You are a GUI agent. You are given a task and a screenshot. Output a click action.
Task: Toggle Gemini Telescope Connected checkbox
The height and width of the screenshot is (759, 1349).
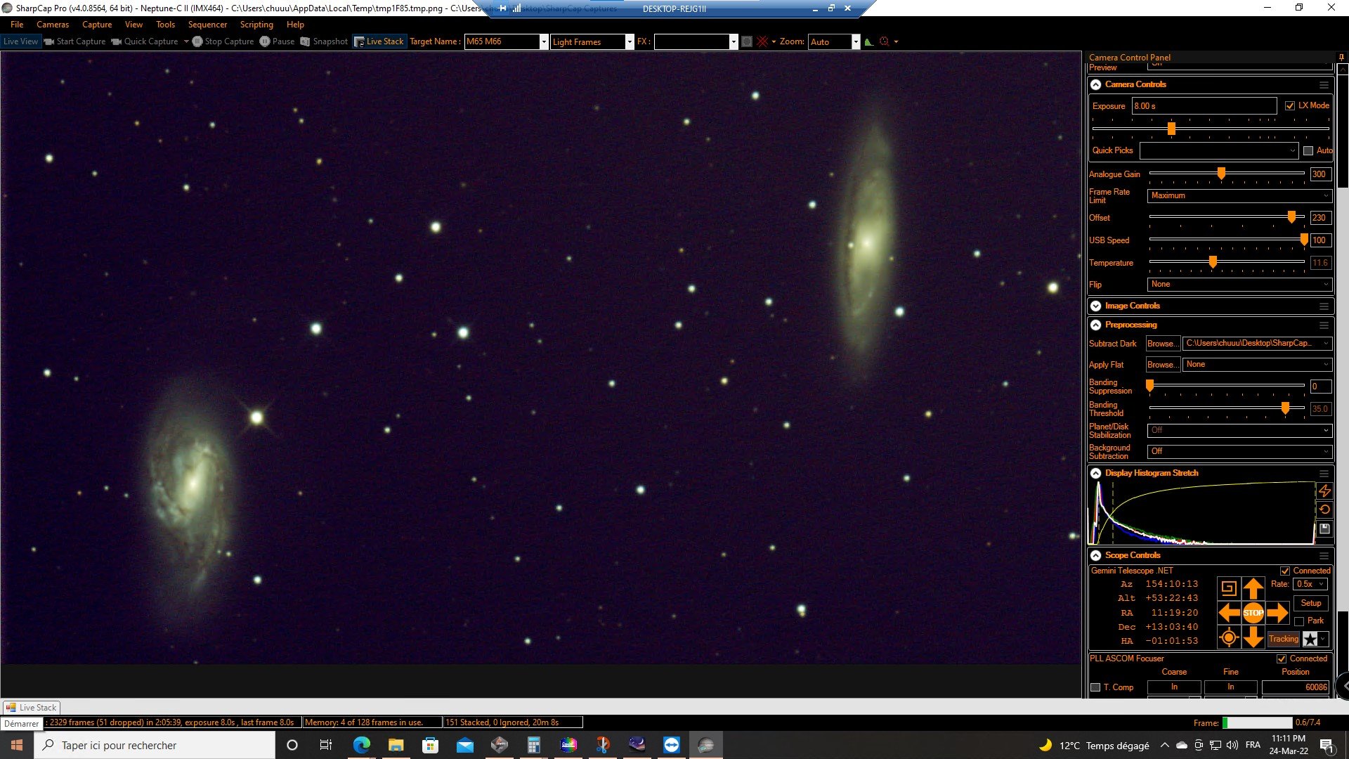(x=1285, y=571)
